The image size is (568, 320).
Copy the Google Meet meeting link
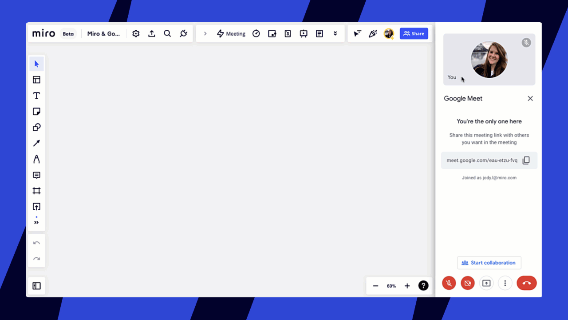[x=526, y=160]
